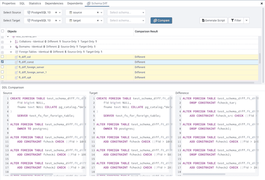
Task: Open the source database dropdown arrow
Action: [x=101, y=12]
